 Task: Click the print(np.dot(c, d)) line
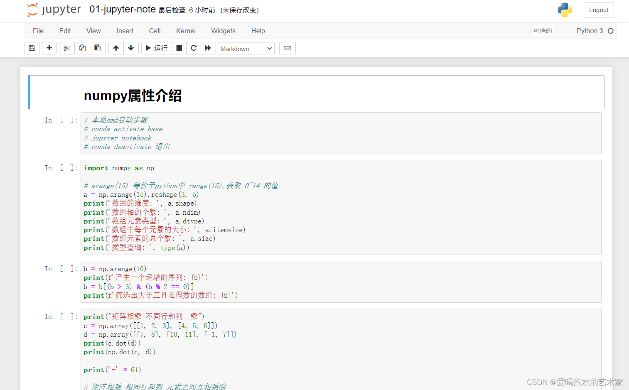pyautogui.click(x=120, y=352)
